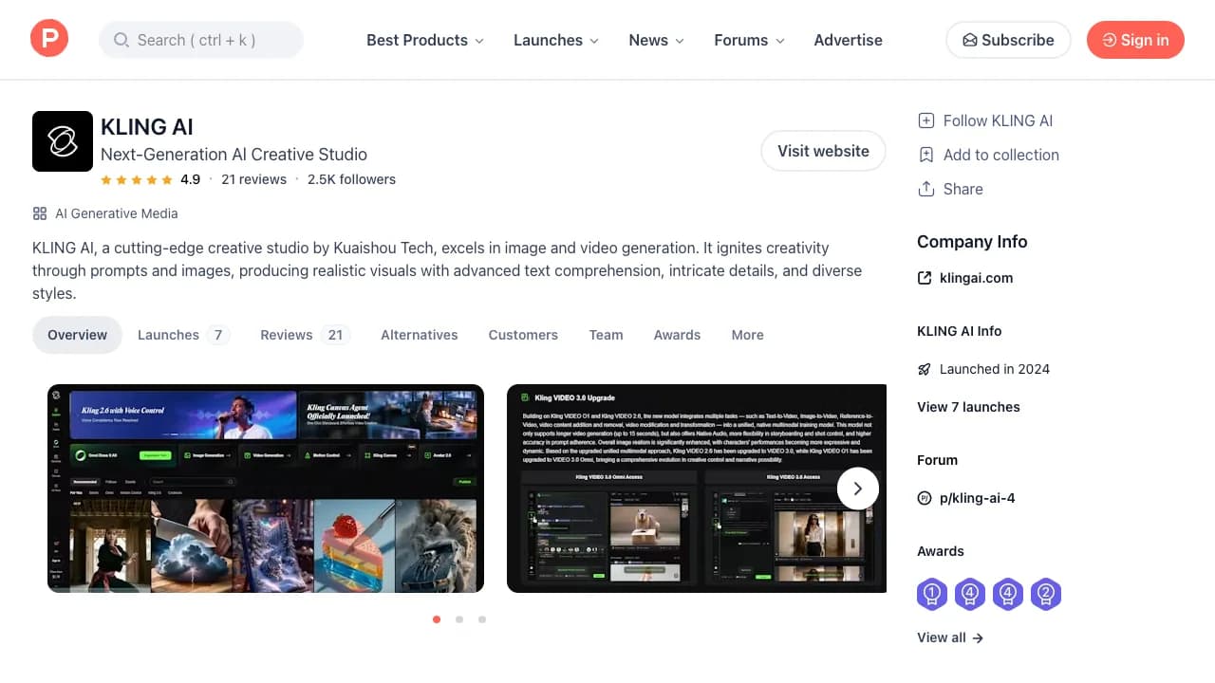Open the p/kling-ai-4 forum link
The height and width of the screenshot is (683, 1215).
point(978,498)
